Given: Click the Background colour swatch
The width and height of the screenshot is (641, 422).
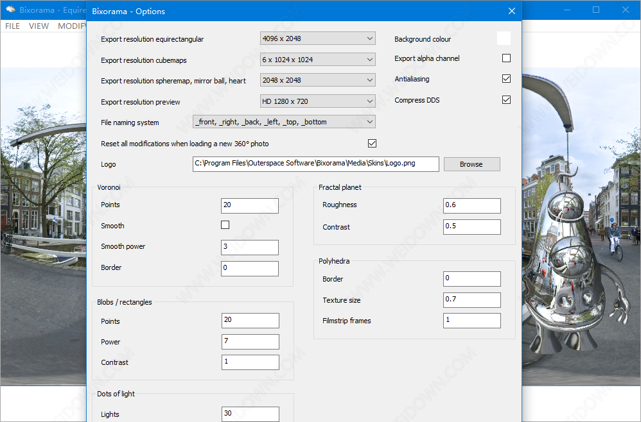Looking at the screenshot, I should coord(504,38).
